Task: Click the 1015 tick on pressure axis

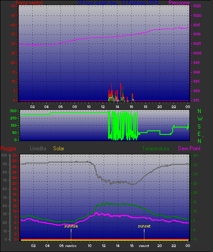Action: tap(197, 25)
